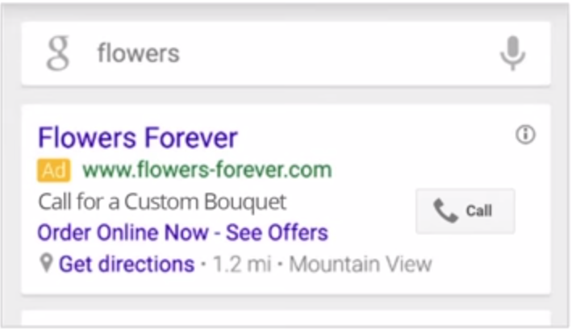Select the Get directions link
The height and width of the screenshot is (329, 572).
(x=127, y=264)
